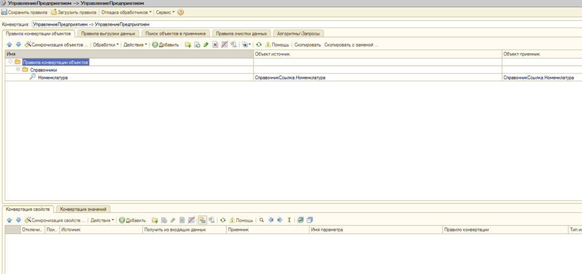Switch to the Конвертация значений tab
The width and height of the screenshot is (582, 274).
(x=83, y=209)
